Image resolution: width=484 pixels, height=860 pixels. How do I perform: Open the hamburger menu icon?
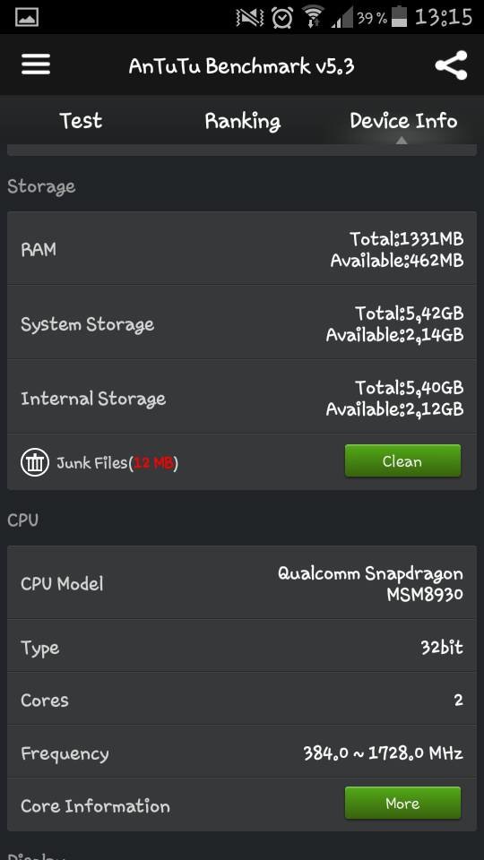tap(36, 64)
